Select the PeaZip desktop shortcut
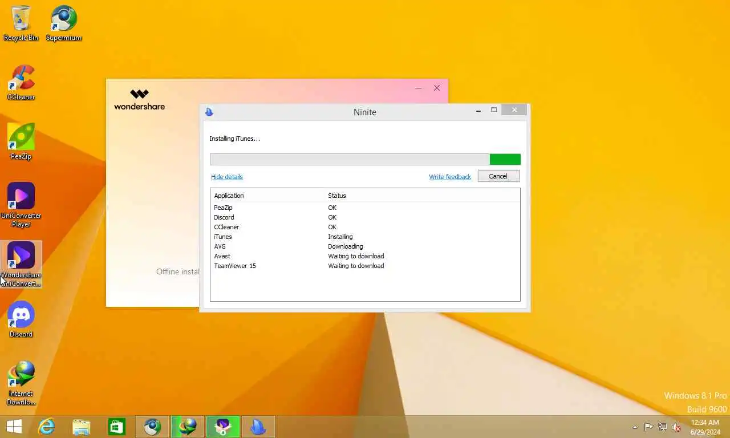The height and width of the screenshot is (438, 730). click(21, 142)
